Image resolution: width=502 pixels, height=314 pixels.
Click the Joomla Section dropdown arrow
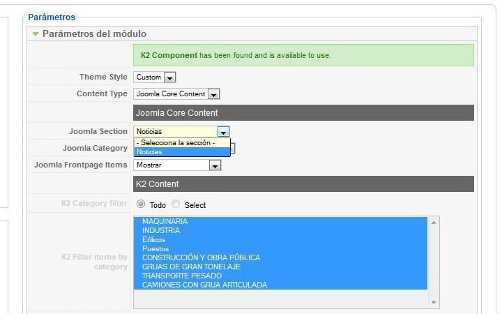point(223,132)
